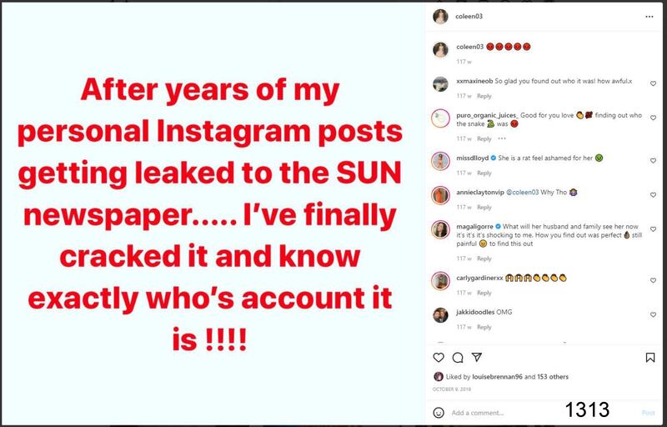Open the emoji picker in the comment box
The height and width of the screenshot is (427, 667).
tap(439, 412)
